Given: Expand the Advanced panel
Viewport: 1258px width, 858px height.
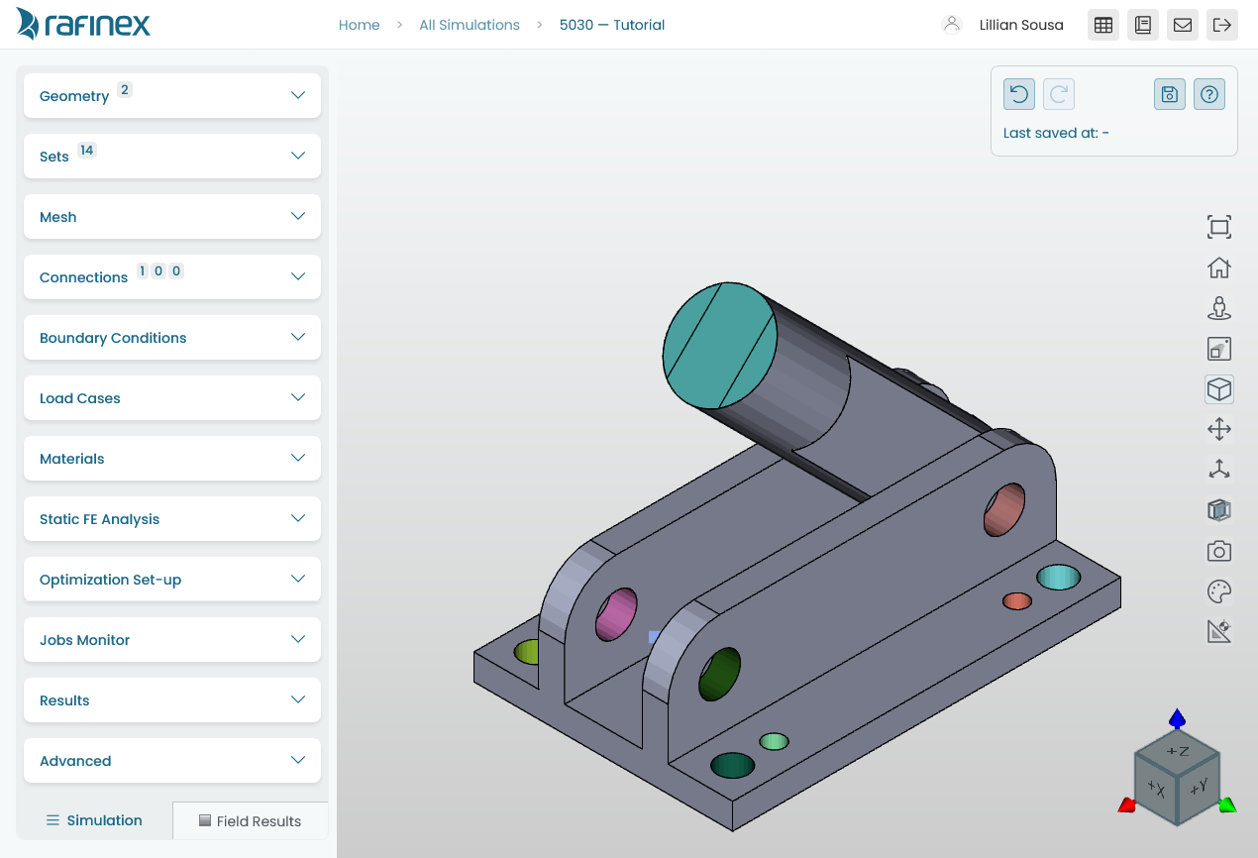Looking at the screenshot, I should click(172, 760).
